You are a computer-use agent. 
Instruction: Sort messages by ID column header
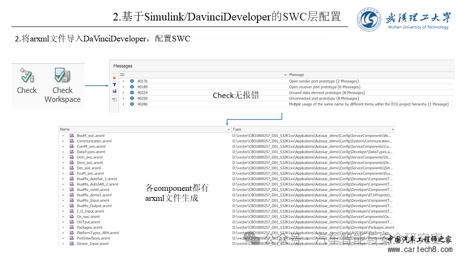click(203, 75)
